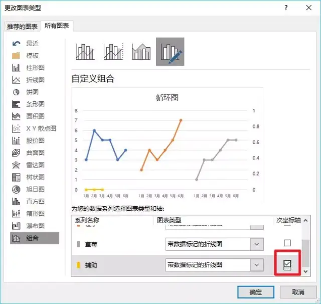The width and height of the screenshot is (321, 304).
Task: Pick the clustered column-line combo subtype
Action: click(x=85, y=52)
